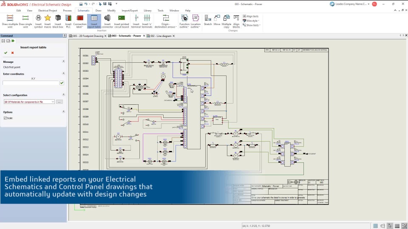
Task: Open the Insert PLC tool
Action: coord(68,21)
